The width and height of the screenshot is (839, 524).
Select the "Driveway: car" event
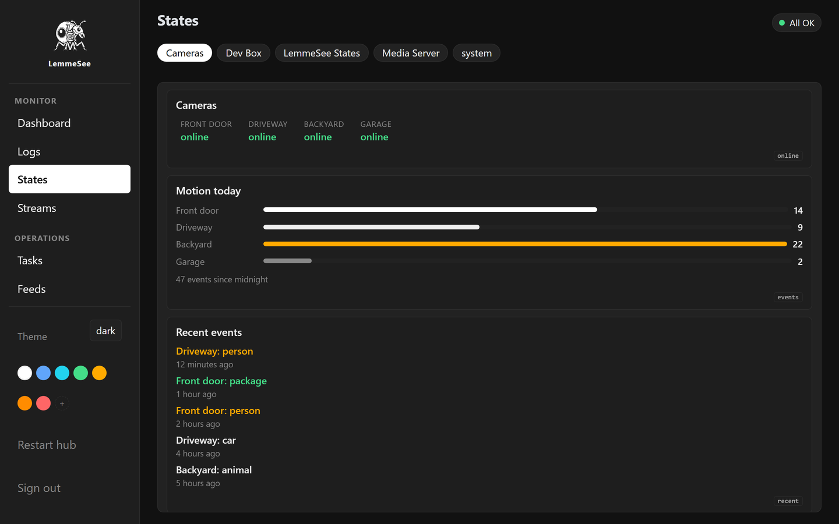206,440
